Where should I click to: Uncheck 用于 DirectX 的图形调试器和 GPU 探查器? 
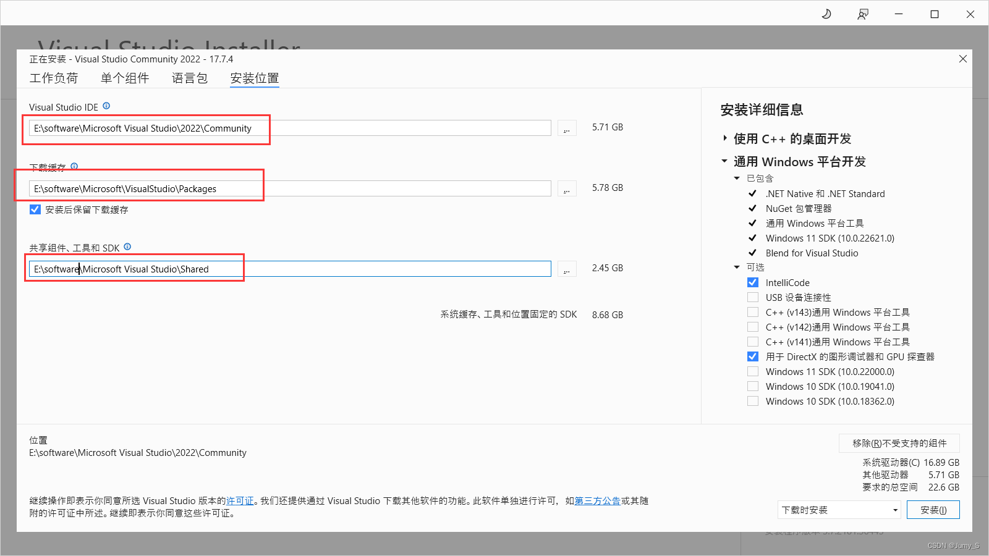coord(753,356)
